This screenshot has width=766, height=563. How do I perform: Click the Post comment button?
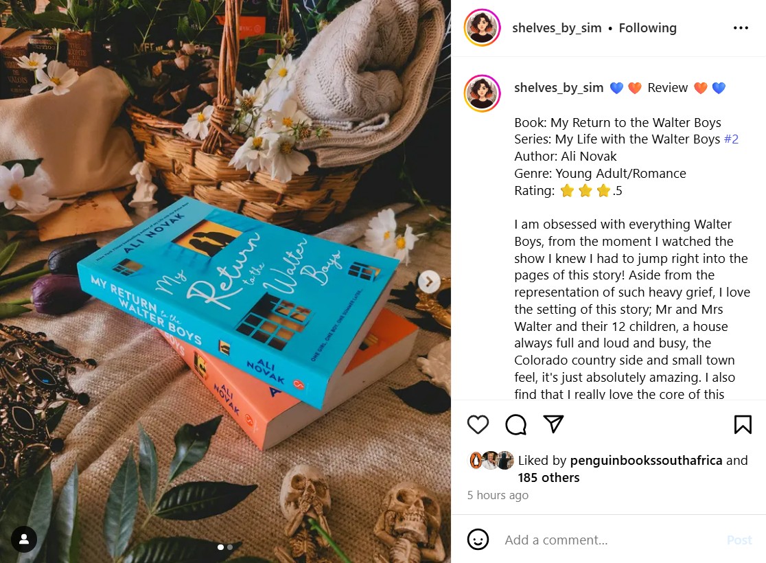739,540
